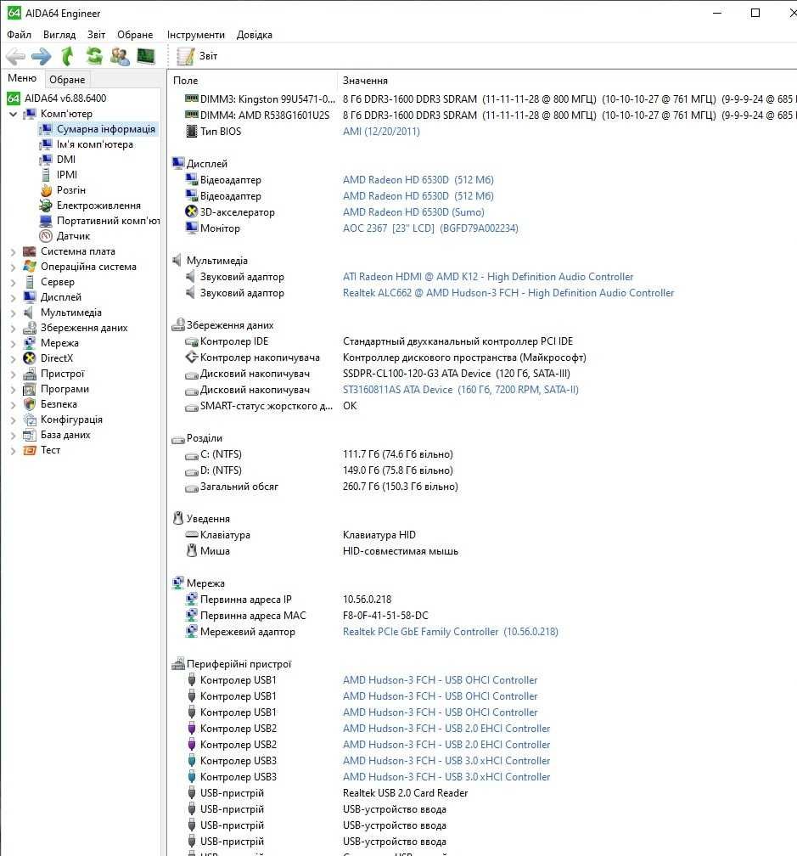The height and width of the screenshot is (856, 797).
Task: Open the Файл menu
Action: [19, 35]
